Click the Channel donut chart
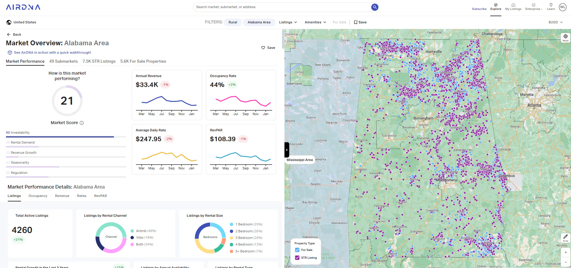This screenshot has height=268, width=571. 111,237
